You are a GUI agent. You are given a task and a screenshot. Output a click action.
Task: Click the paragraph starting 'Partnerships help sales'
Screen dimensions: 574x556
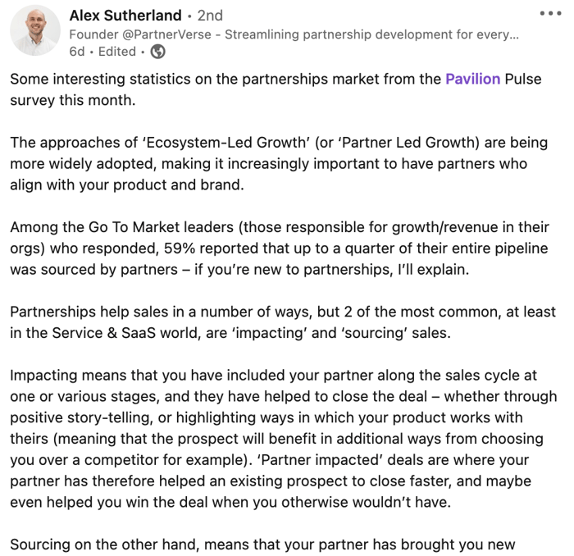[x=283, y=322]
